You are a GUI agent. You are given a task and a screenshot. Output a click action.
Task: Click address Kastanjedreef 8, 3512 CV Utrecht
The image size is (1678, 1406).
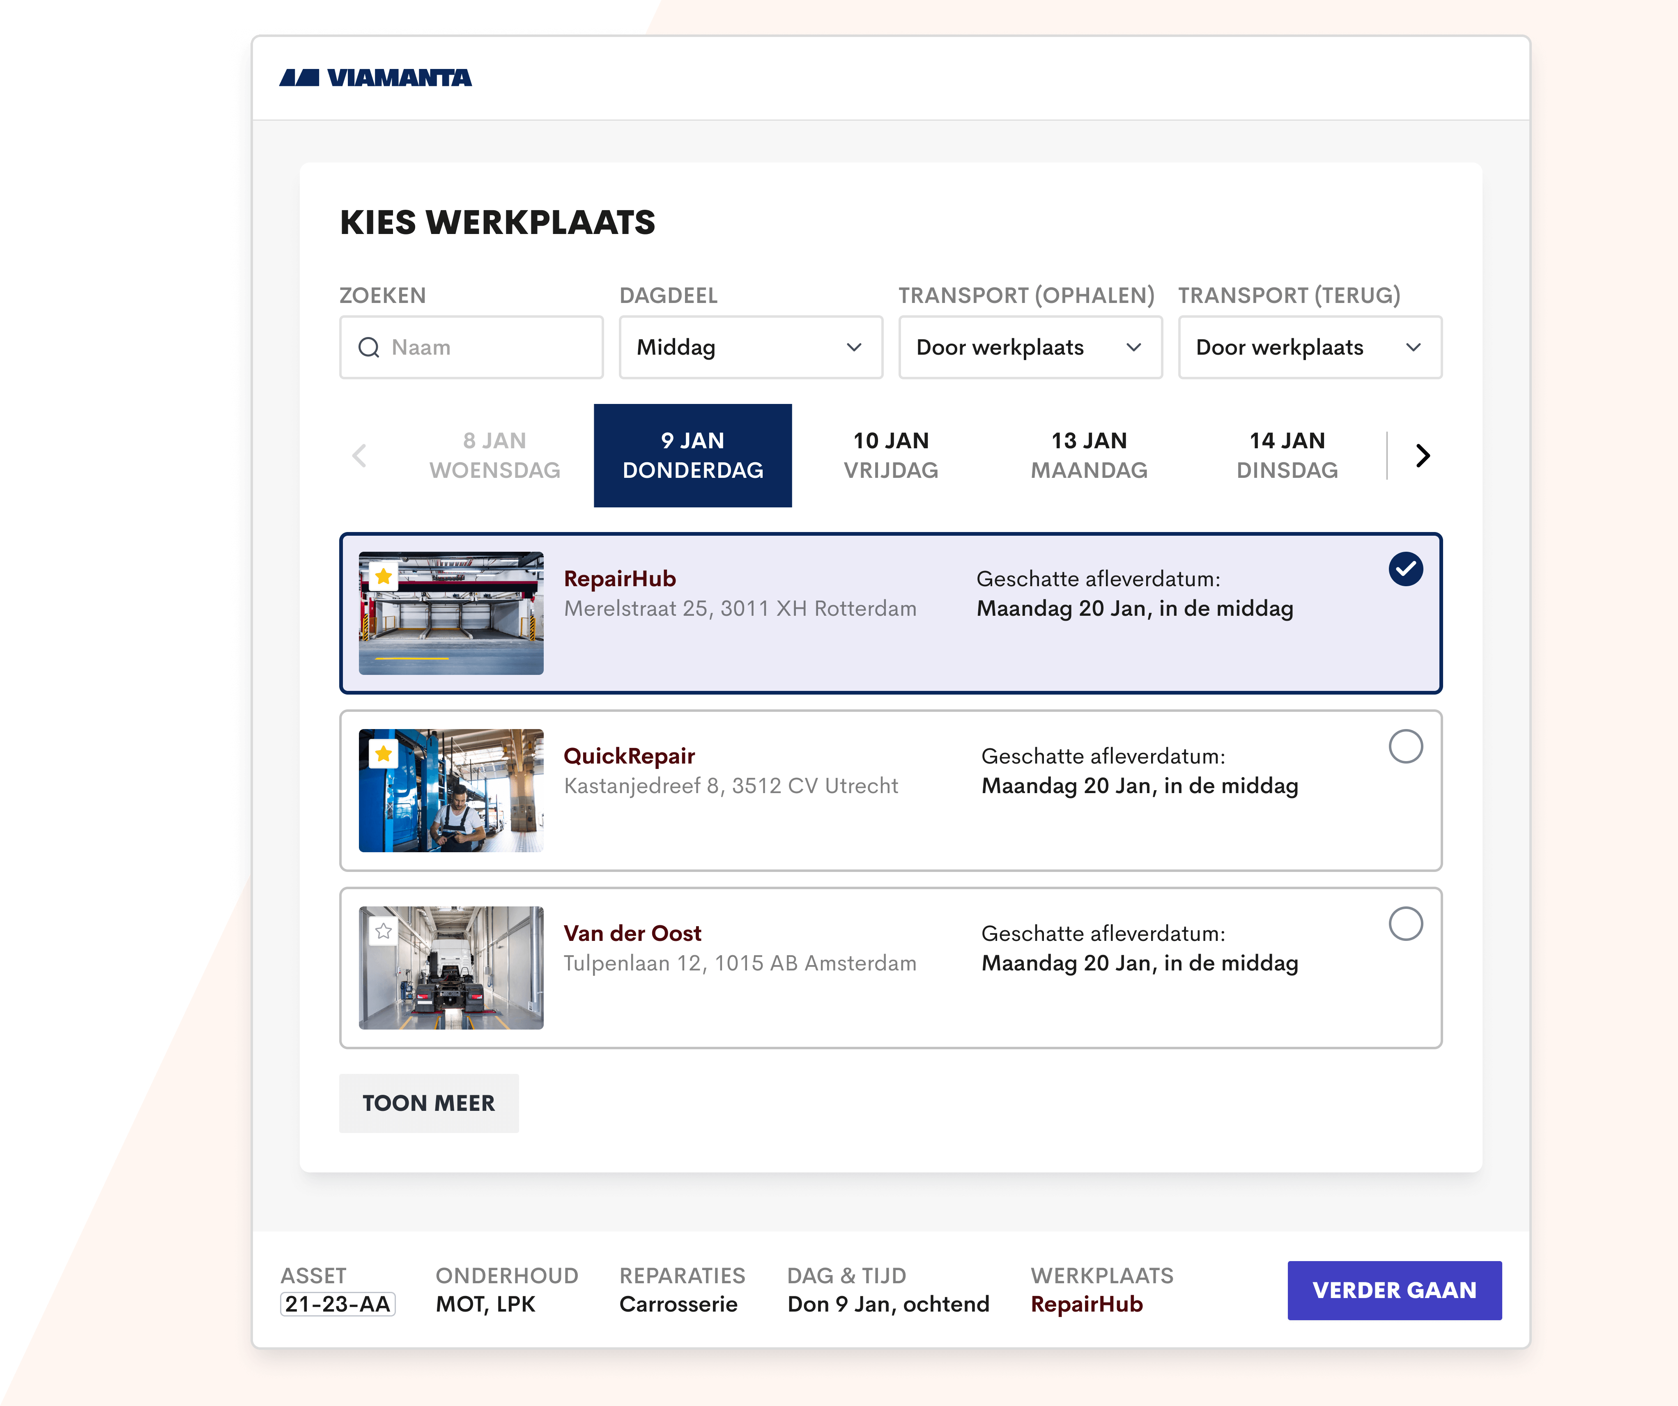click(731, 786)
